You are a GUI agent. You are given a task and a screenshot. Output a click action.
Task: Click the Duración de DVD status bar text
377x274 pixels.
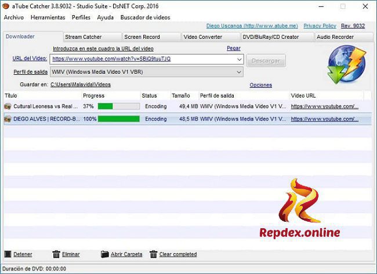coord(34,269)
